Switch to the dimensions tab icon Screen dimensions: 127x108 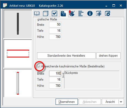pyautogui.click(x=63, y=14)
